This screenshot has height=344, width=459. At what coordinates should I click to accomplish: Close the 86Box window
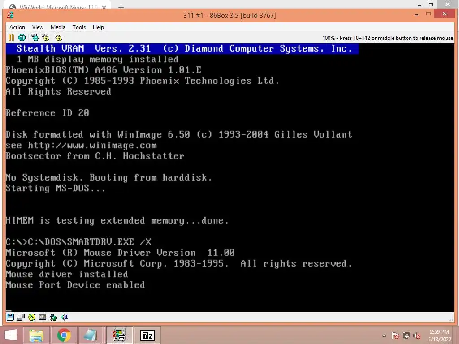445,14
